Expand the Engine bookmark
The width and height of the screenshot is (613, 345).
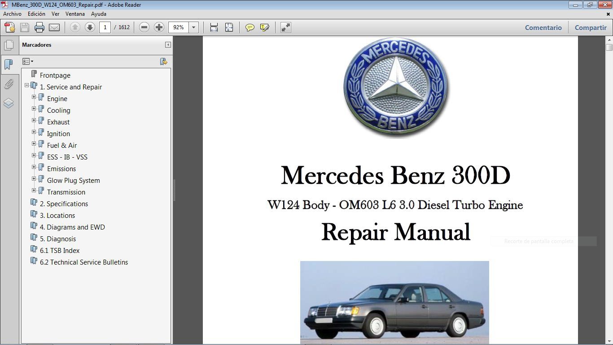(34, 97)
